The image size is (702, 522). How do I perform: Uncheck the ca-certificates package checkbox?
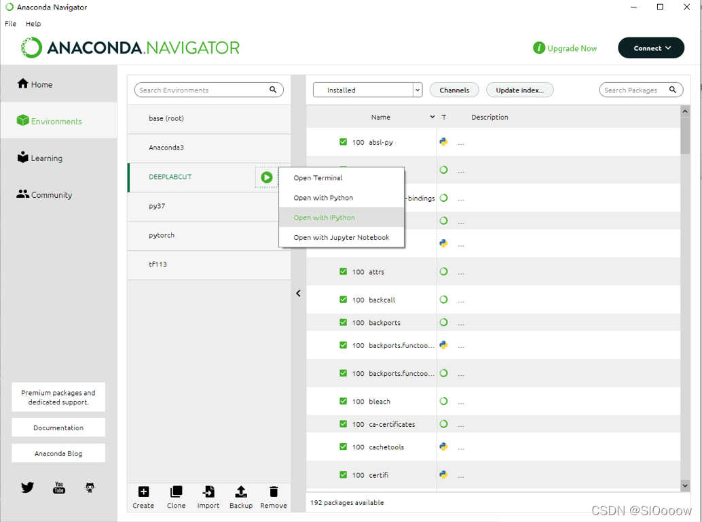(343, 423)
